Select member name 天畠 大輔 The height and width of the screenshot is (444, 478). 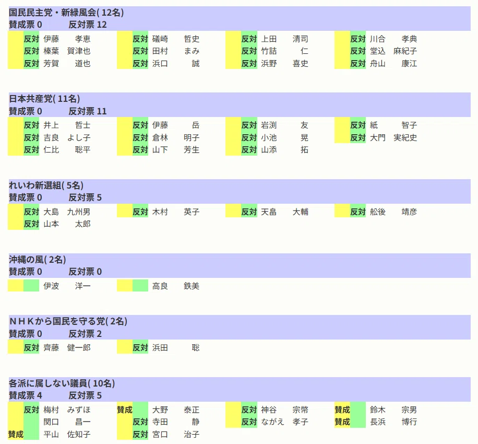tap(284, 212)
